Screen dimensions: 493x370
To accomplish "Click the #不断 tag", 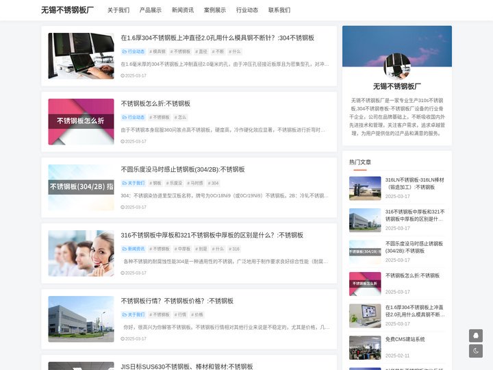I will 218,51.
